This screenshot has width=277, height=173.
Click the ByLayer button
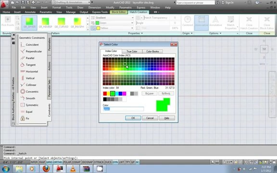tap(149, 93)
